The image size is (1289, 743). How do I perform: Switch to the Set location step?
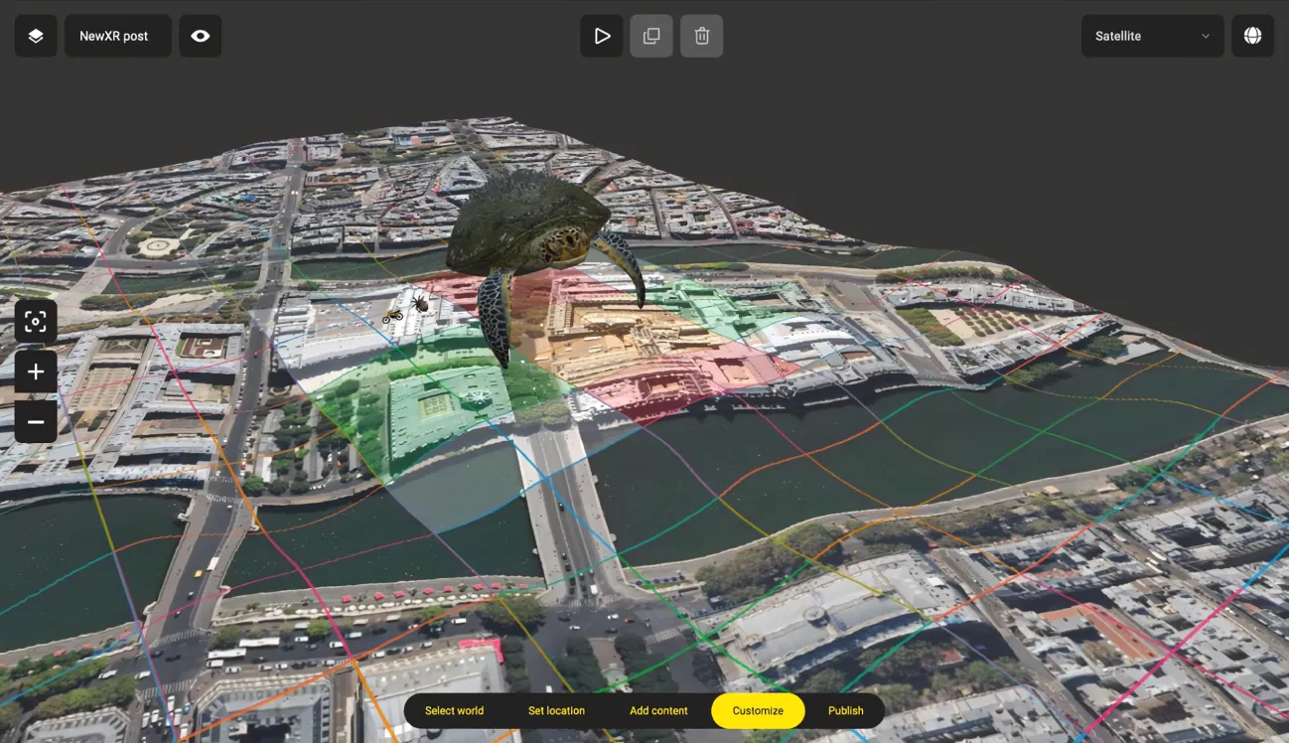556,710
